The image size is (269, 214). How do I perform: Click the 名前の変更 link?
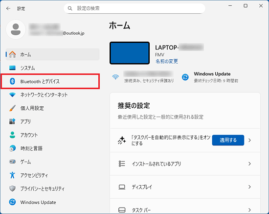coord(167,61)
